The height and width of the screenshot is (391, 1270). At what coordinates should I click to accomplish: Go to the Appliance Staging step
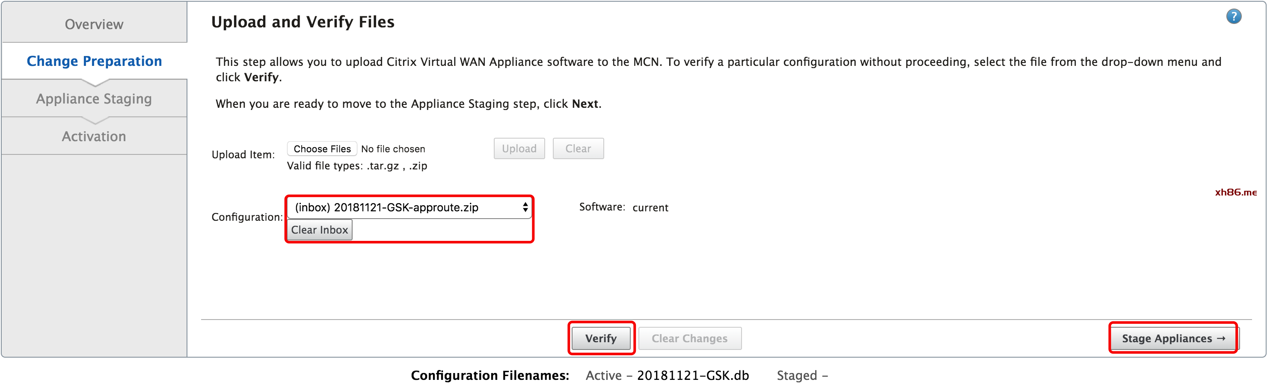coord(94,99)
